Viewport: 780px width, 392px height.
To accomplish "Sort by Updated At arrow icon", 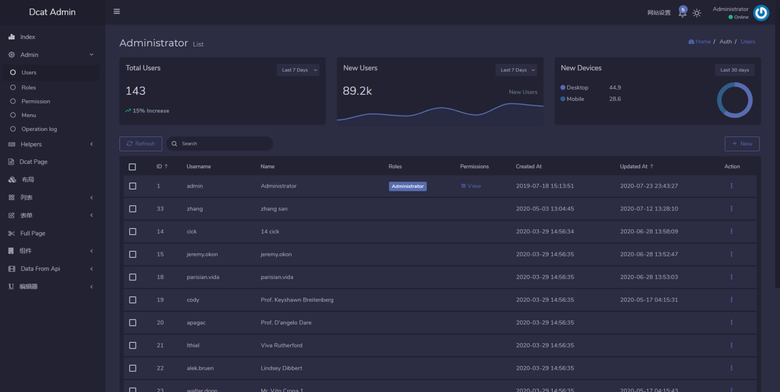I will pos(652,166).
